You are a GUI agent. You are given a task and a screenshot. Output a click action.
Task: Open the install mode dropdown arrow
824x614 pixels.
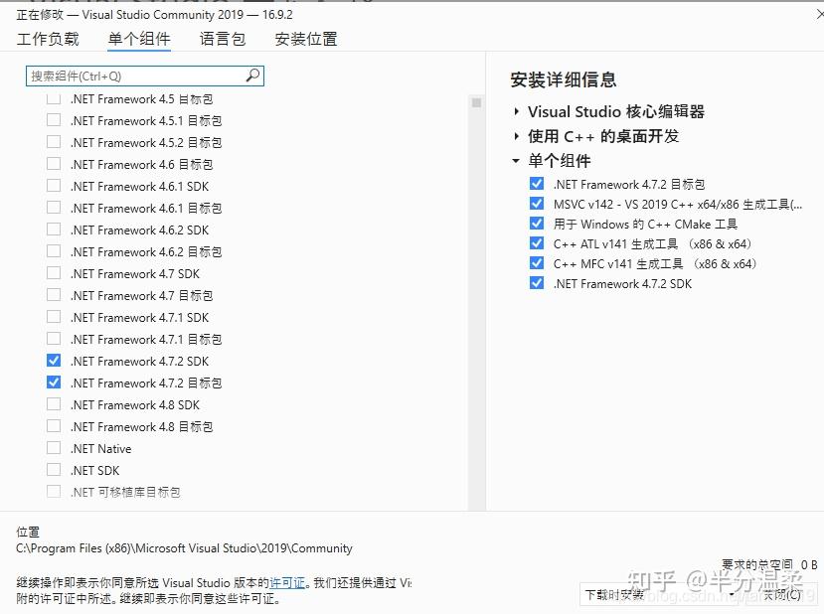[x=732, y=591]
